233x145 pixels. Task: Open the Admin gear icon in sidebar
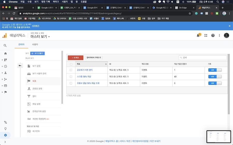pyautogui.click(x=5, y=135)
